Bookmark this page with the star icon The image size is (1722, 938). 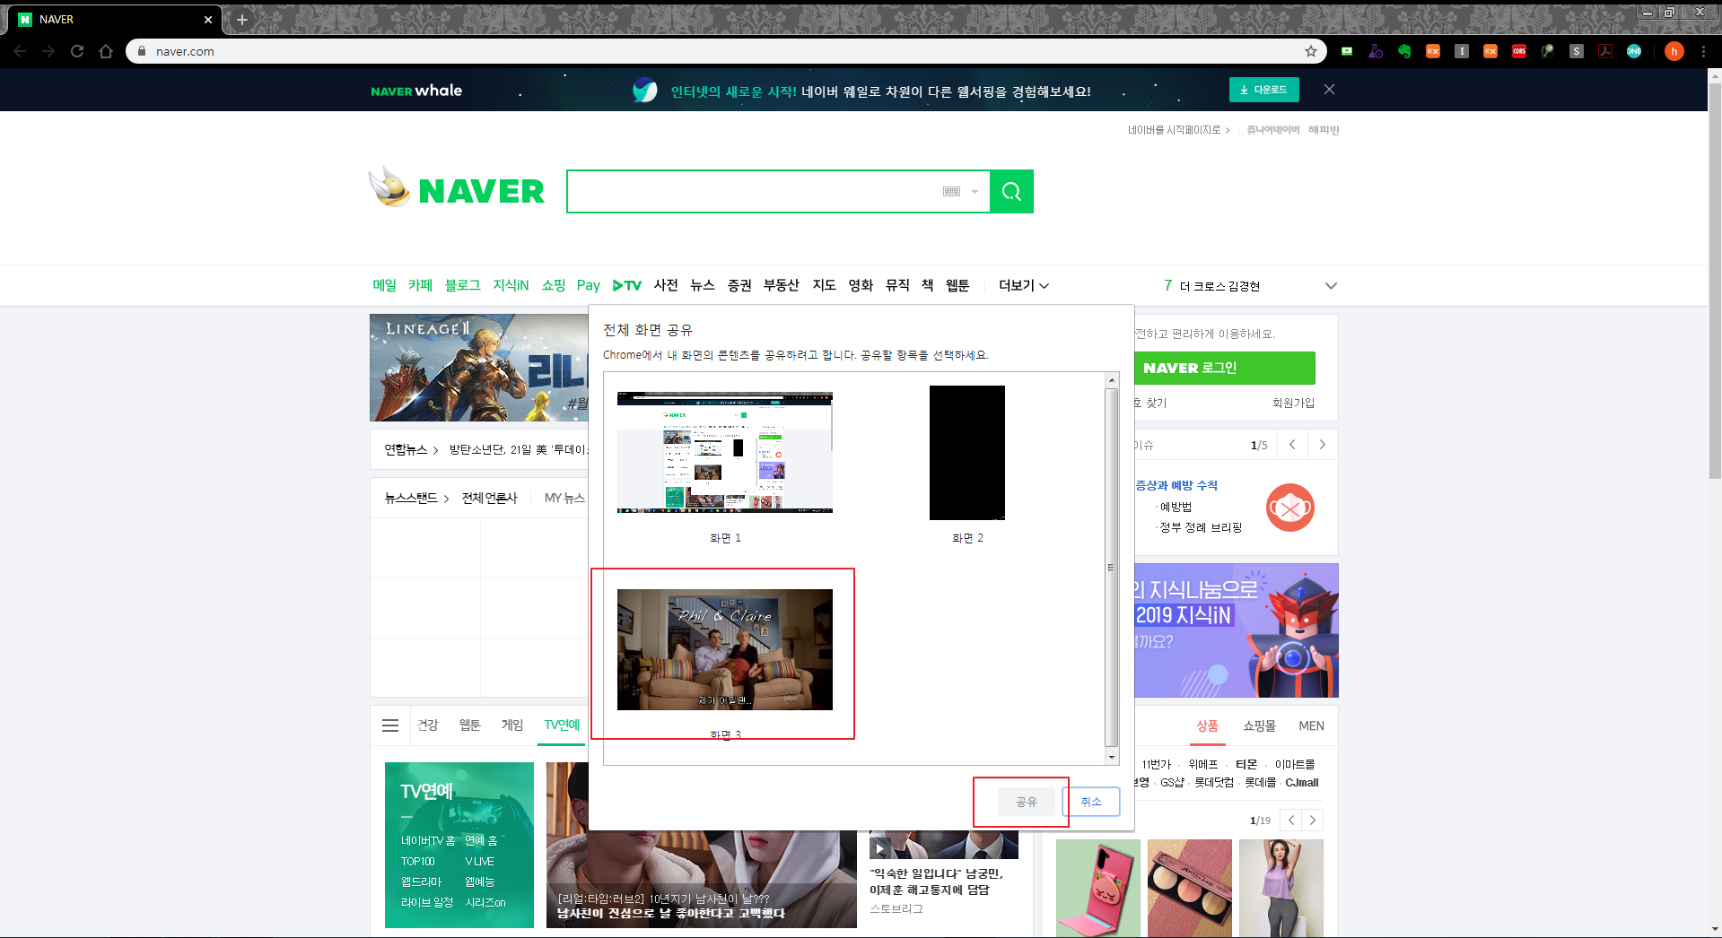1311,51
